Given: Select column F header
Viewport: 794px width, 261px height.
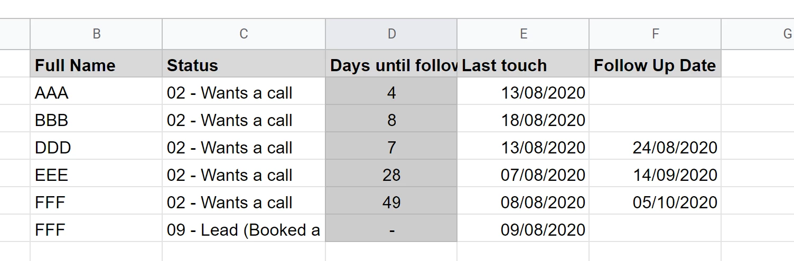Looking at the screenshot, I should (x=655, y=34).
